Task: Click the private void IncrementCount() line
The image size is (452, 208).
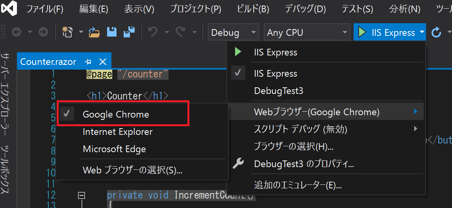Action: click(181, 195)
